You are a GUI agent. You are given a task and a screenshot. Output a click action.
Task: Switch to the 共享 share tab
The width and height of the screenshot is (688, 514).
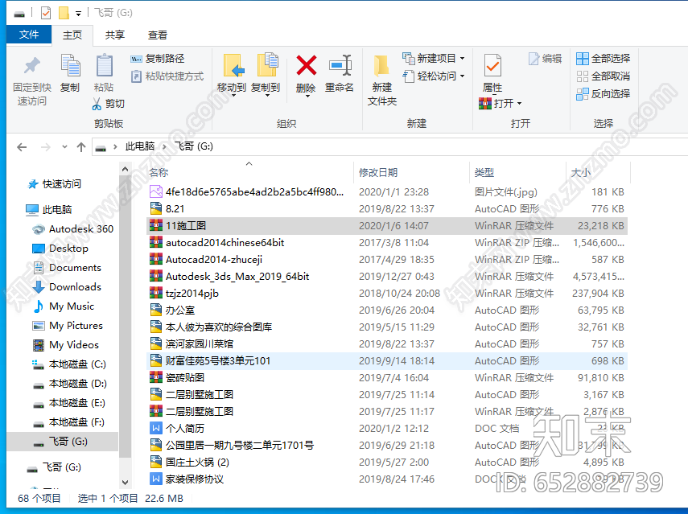click(115, 35)
